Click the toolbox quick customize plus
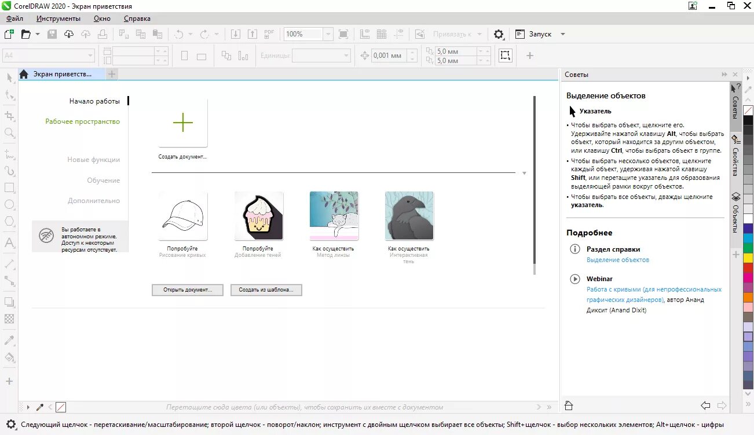Viewport: 754px width, 435px height. pos(9,381)
